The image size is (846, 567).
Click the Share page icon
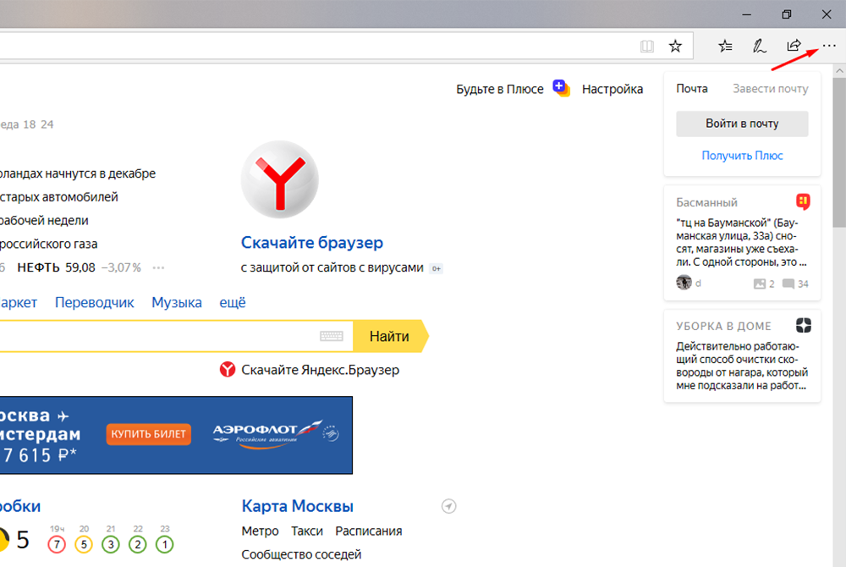coord(794,46)
